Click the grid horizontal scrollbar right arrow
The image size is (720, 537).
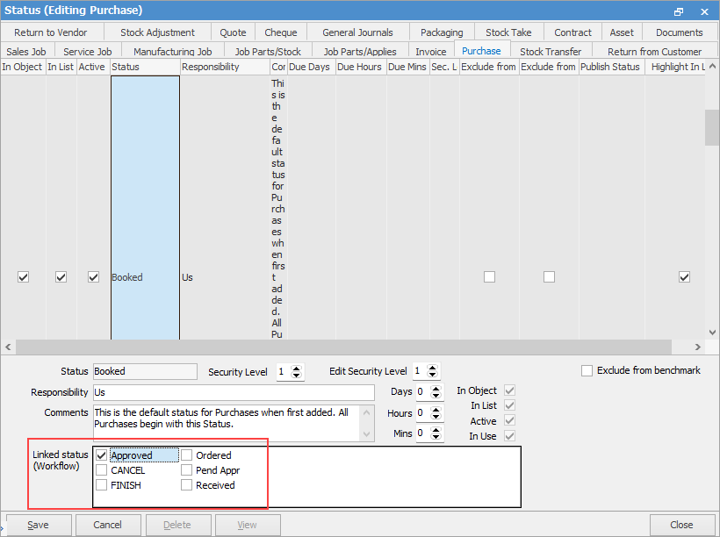699,347
